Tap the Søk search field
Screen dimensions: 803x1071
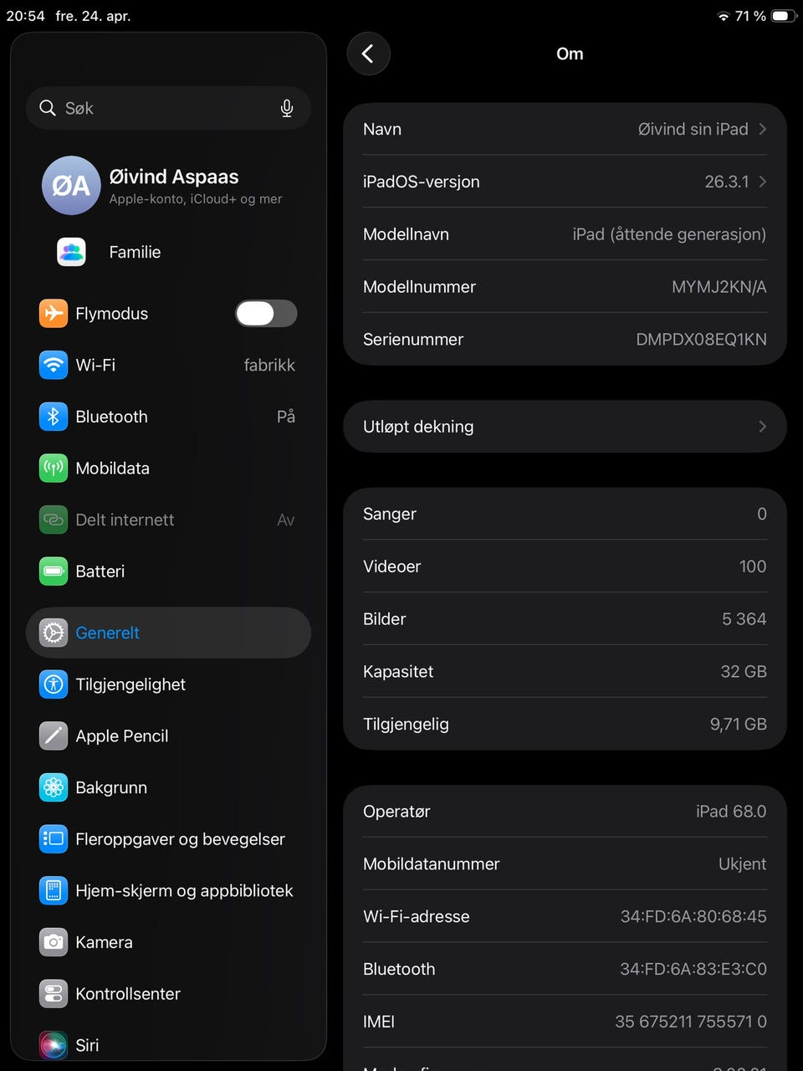coord(168,108)
